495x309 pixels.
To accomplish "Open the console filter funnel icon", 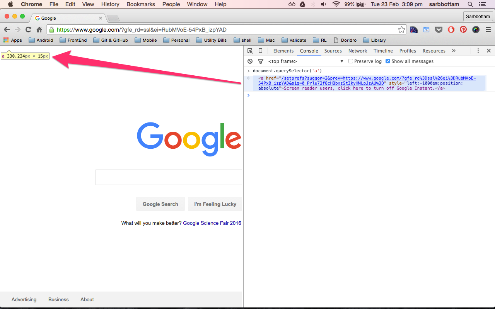I will (x=261, y=61).
